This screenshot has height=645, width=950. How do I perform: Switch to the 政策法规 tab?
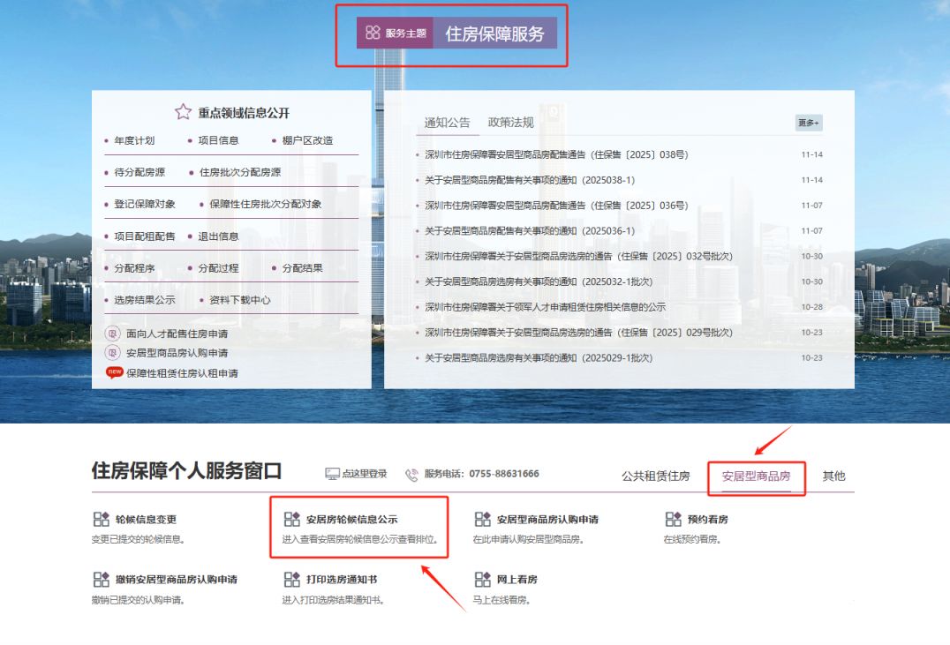point(508,122)
